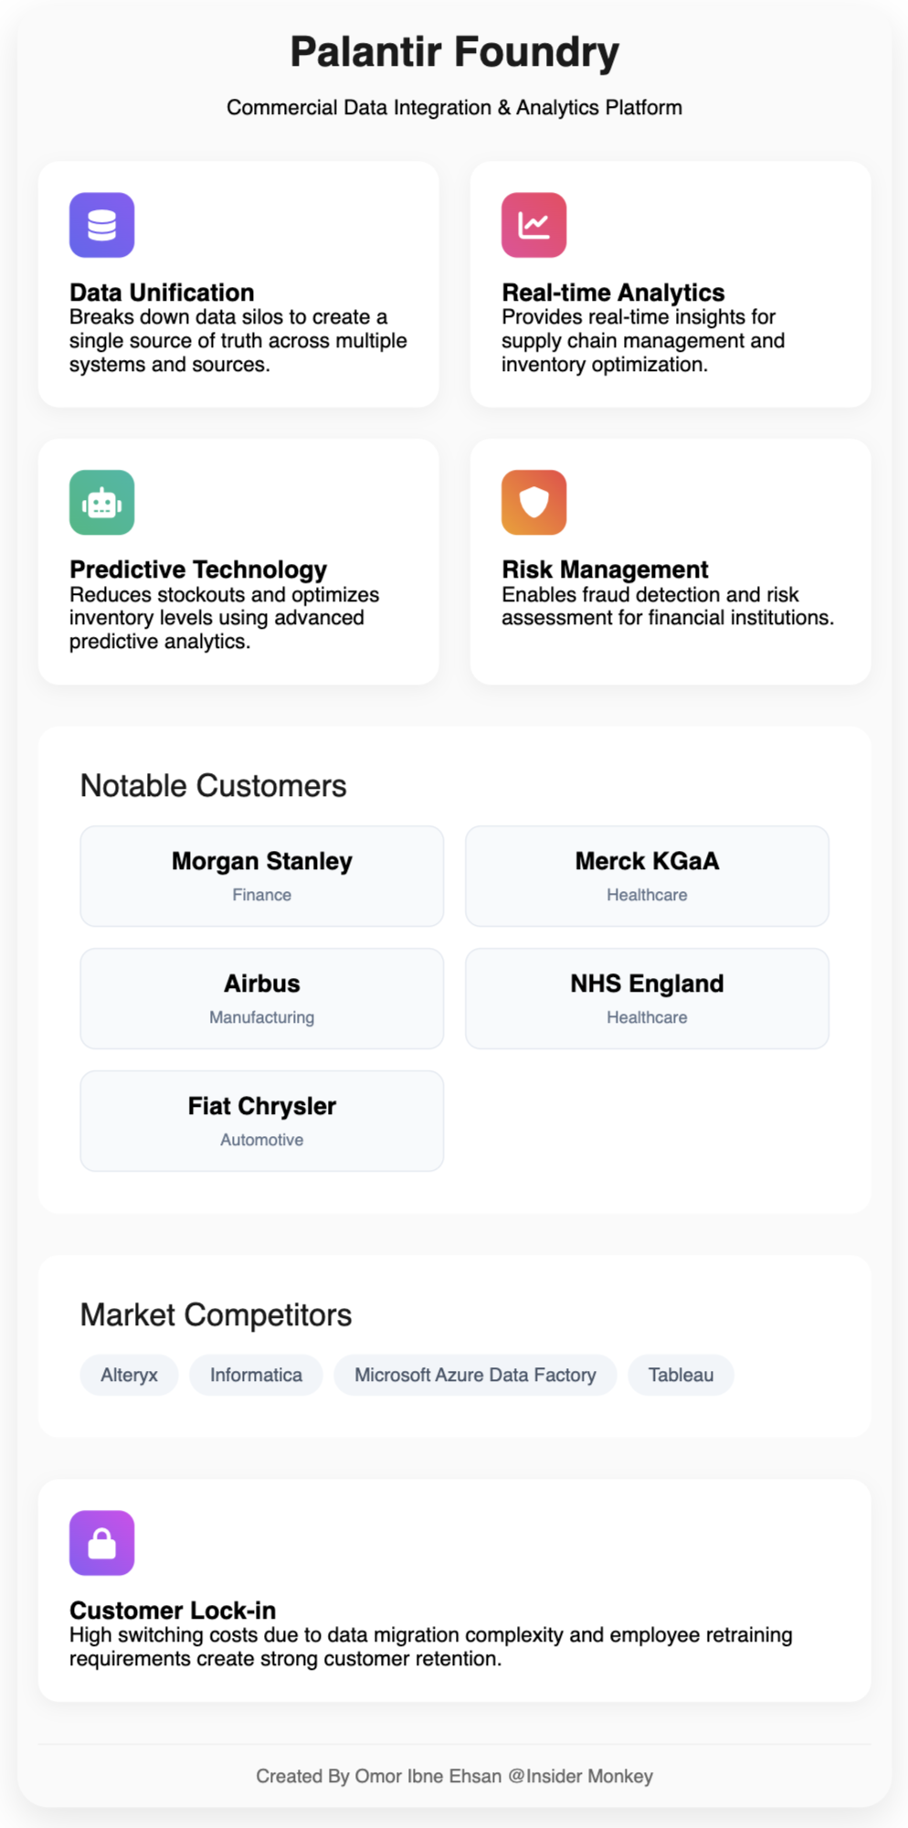Screen dimensions: 908x1828
Task: Click the Data Unification heading
Action: pos(162,292)
